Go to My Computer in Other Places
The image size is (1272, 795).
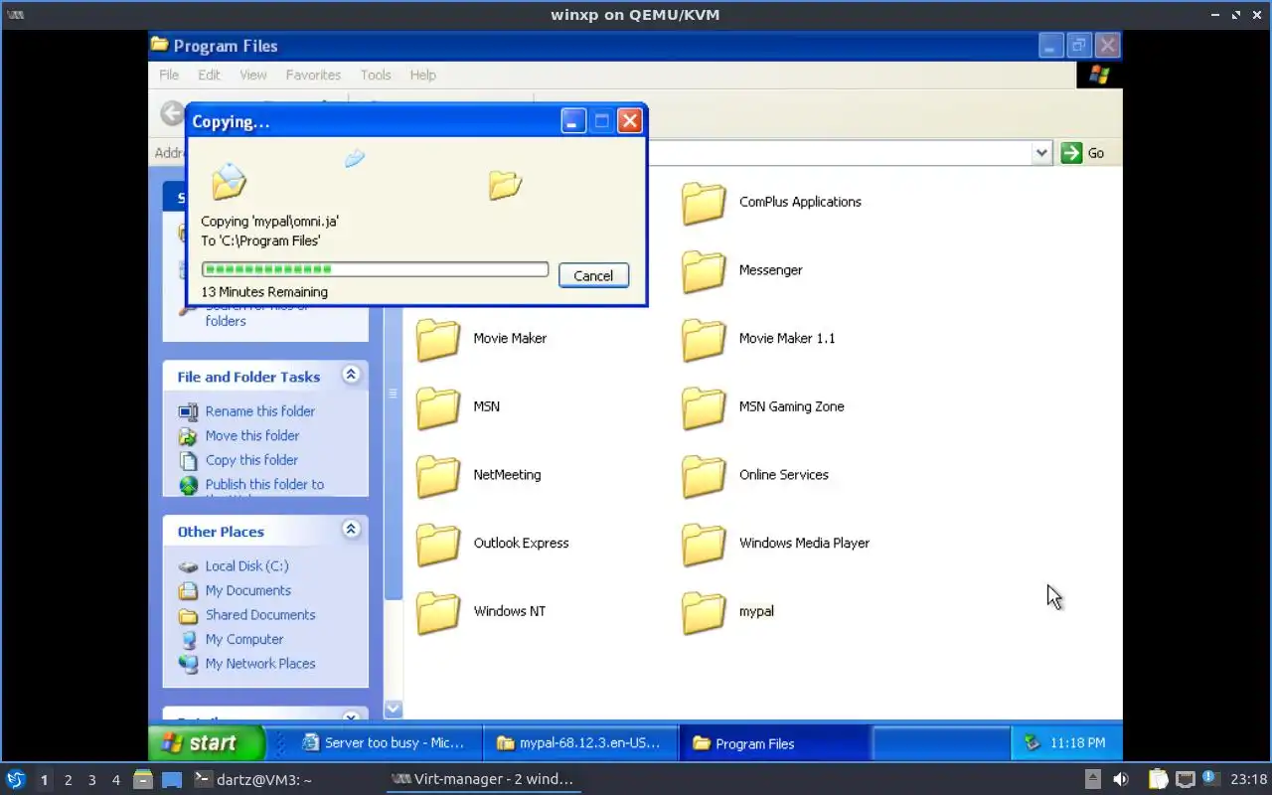(x=244, y=639)
